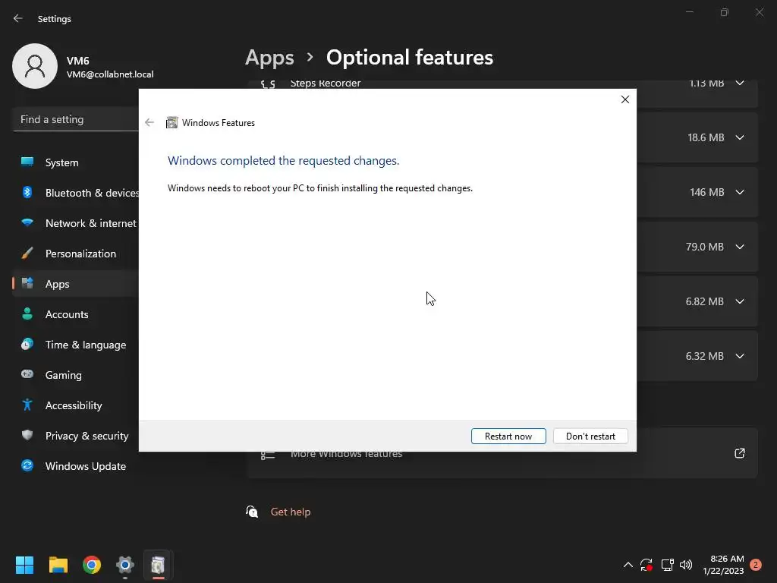Viewport: 777px width, 583px height.
Task: Open network connection tray icon
Action: point(668,565)
